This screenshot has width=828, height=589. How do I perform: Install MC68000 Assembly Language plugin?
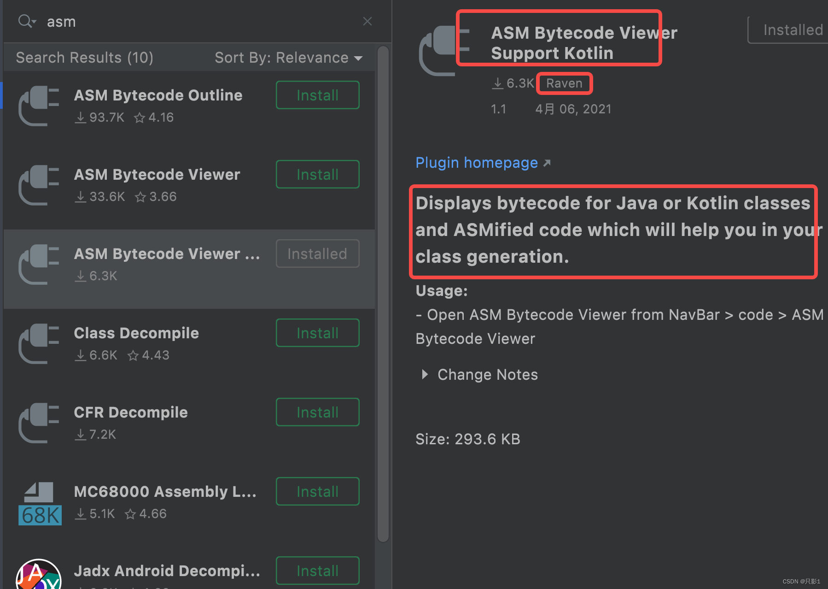[x=317, y=492]
